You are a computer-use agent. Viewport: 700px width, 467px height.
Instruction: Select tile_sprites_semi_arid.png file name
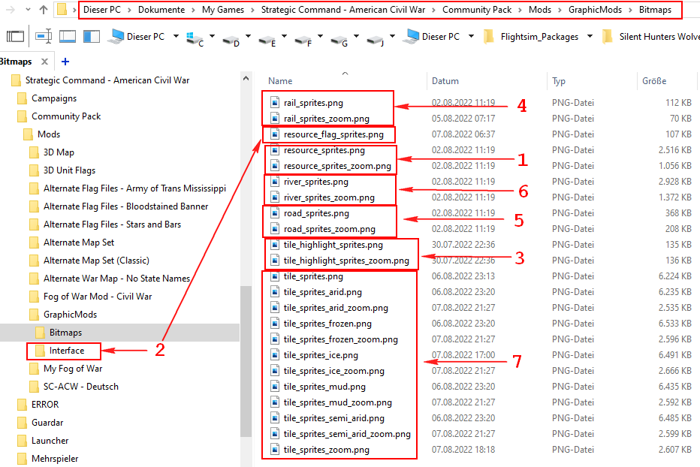tap(334, 418)
